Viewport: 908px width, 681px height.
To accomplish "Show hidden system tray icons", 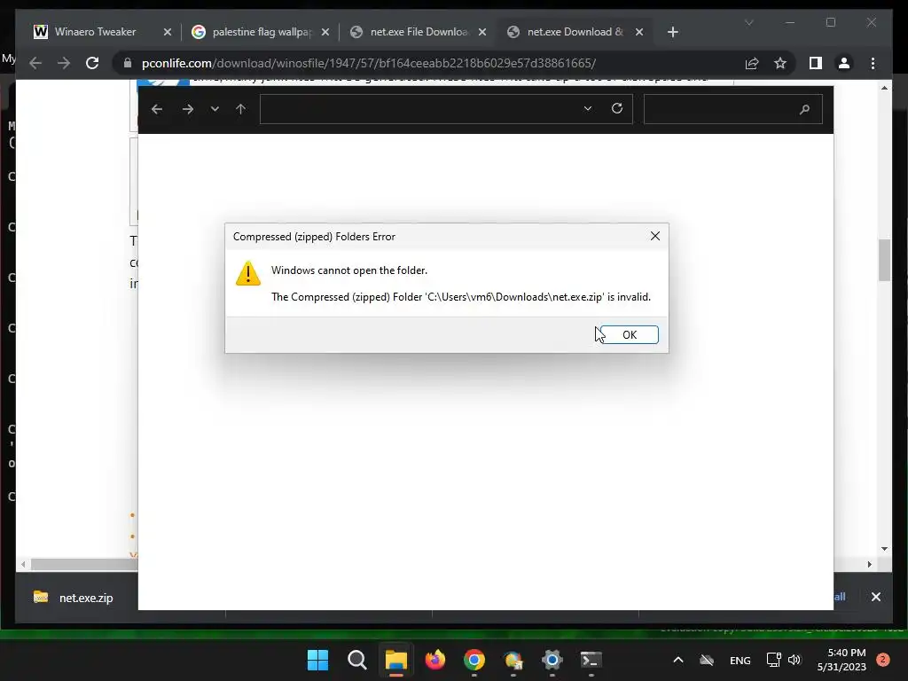I will point(678,660).
